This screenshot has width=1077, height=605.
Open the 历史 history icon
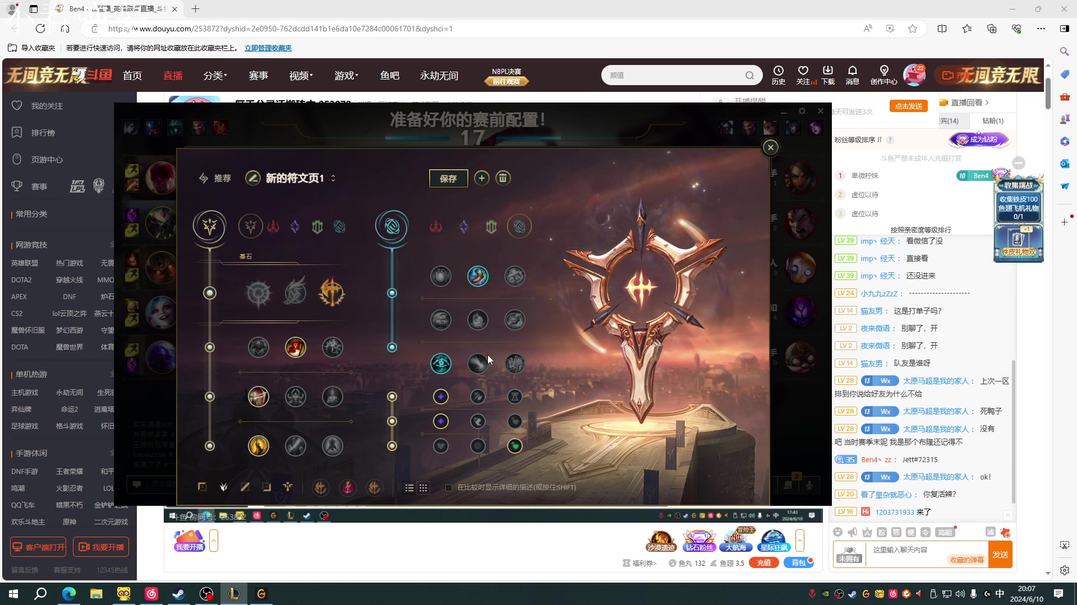(779, 75)
